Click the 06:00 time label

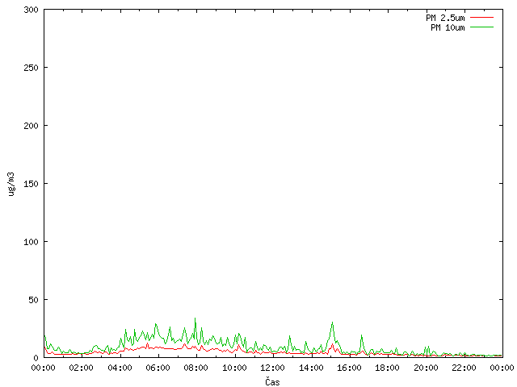(x=158, y=368)
